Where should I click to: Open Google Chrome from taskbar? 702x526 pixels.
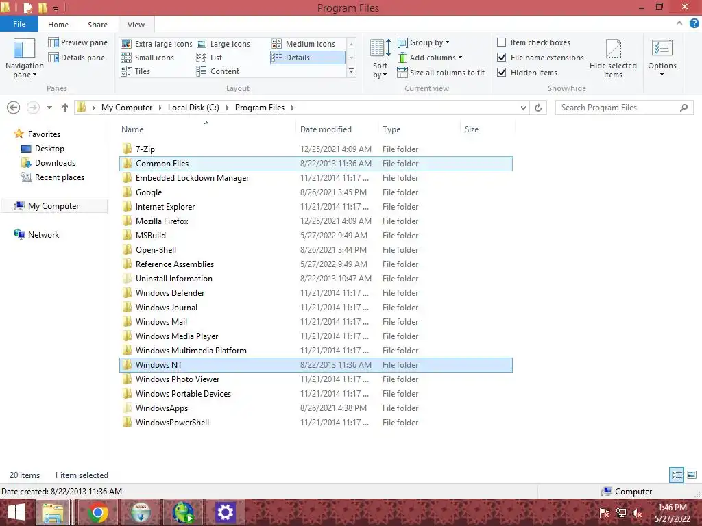[98, 512]
